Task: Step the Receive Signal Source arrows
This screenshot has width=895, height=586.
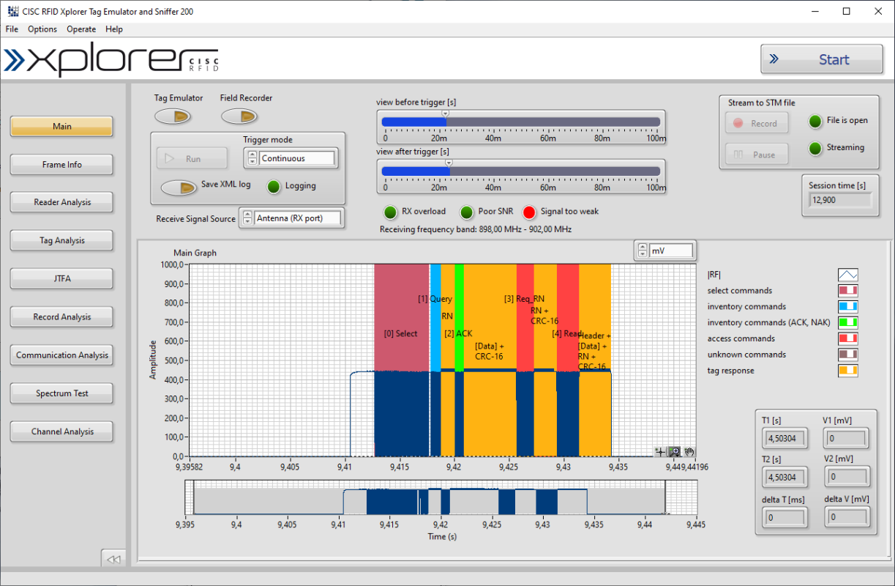Action: pyautogui.click(x=246, y=218)
